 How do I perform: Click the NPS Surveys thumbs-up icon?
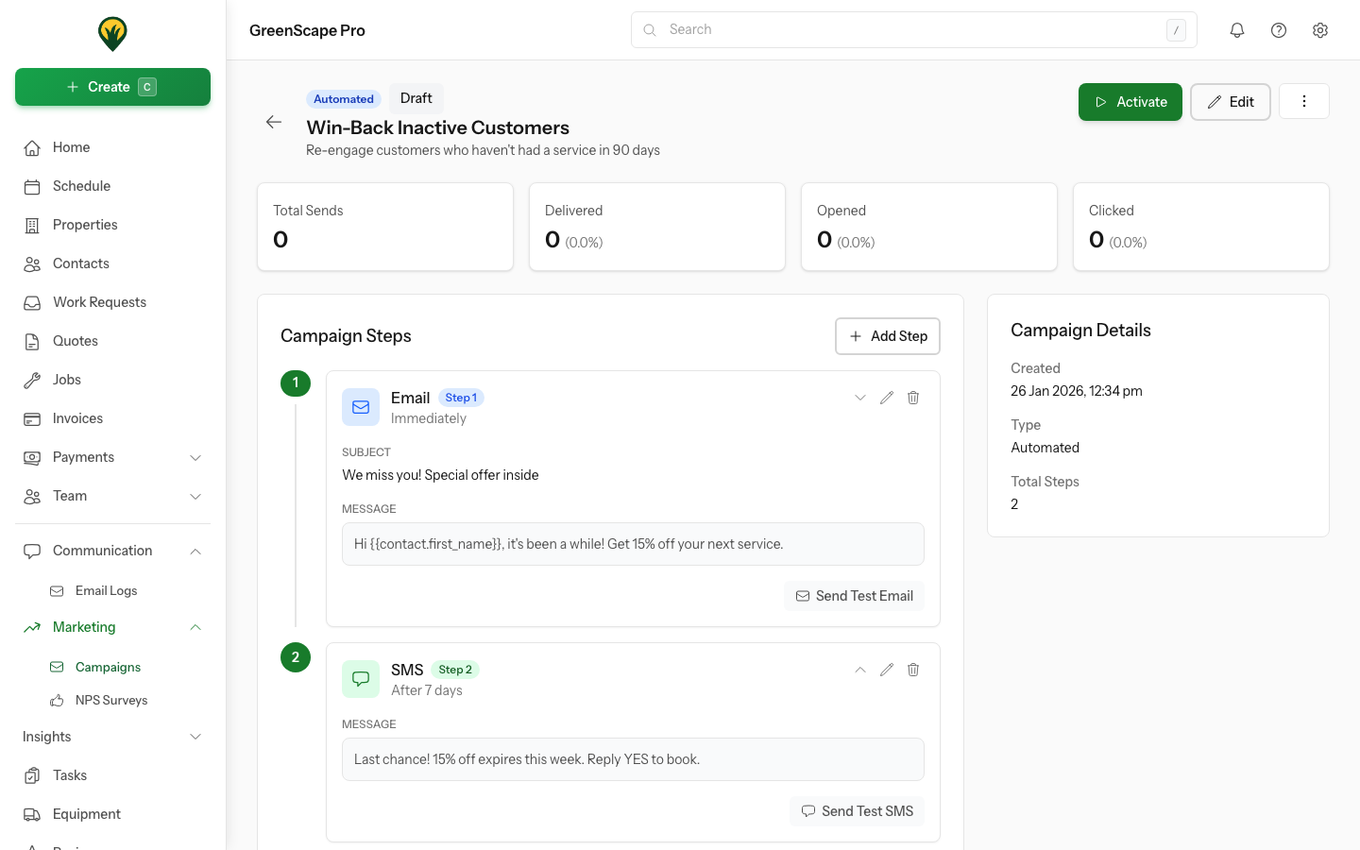[59, 700]
